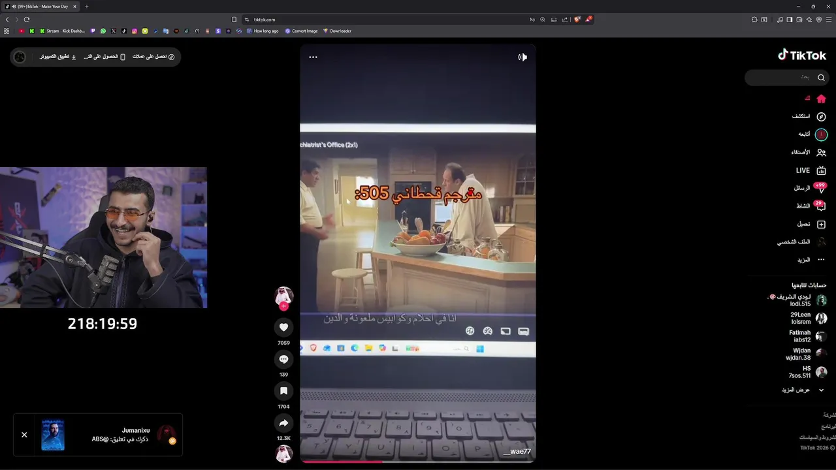The width and height of the screenshot is (836, 470).
Task: Bookmark the video with the save icon
Action: click(x=283, y=391)
